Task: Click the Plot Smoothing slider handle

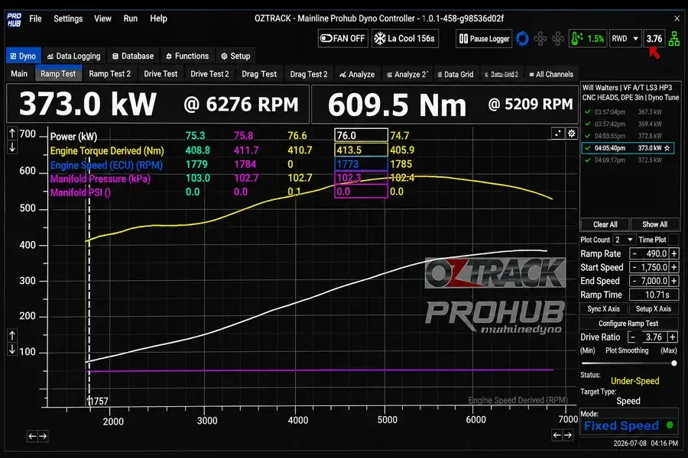Action: click(674, 363)
